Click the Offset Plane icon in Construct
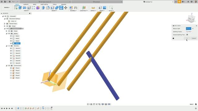This screenshot has height=111, width=198. pyautogui.click(x=84, y=8)
